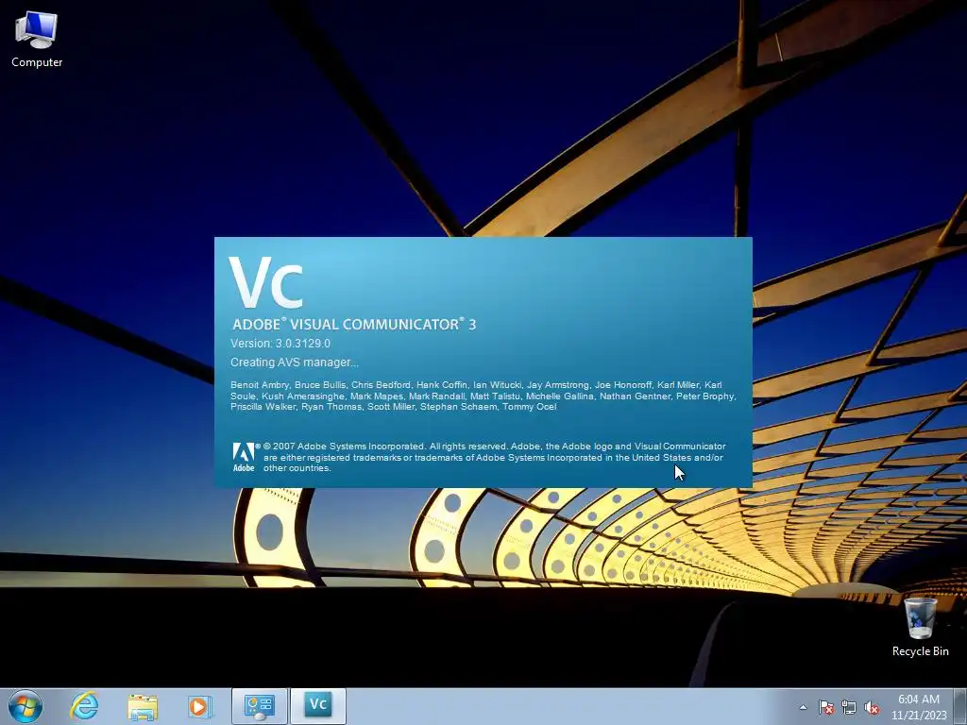Click the '© 2007 Adobe Systems Incorporated' notice
Screen dimensions: 967x725
[494, 457]
